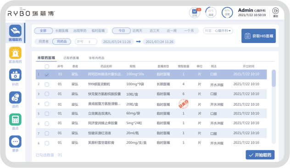Select the 近一周 date range filter
Viewport: 290px width, 168px height.
click(x=172, y=31)
